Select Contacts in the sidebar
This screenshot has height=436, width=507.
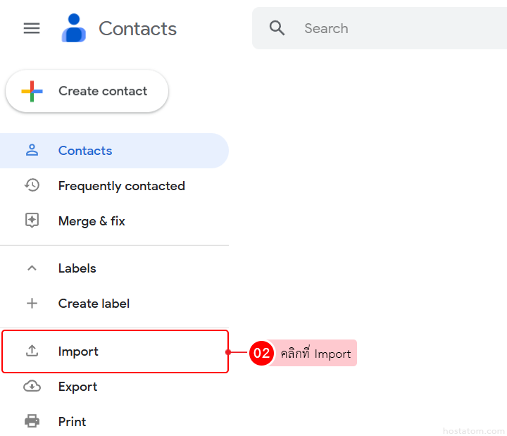85,151
